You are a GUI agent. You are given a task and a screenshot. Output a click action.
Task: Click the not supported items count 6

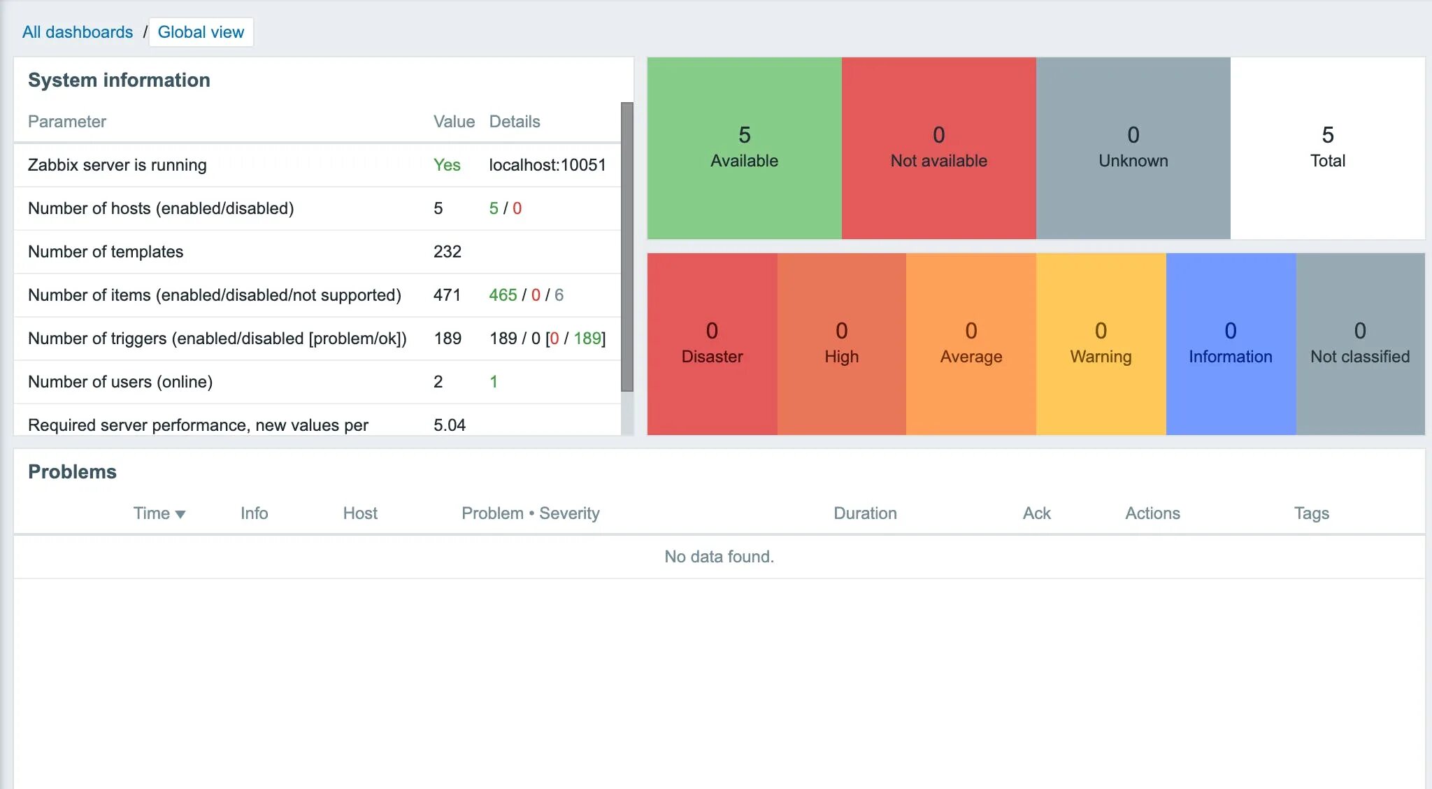pos(559,295)
